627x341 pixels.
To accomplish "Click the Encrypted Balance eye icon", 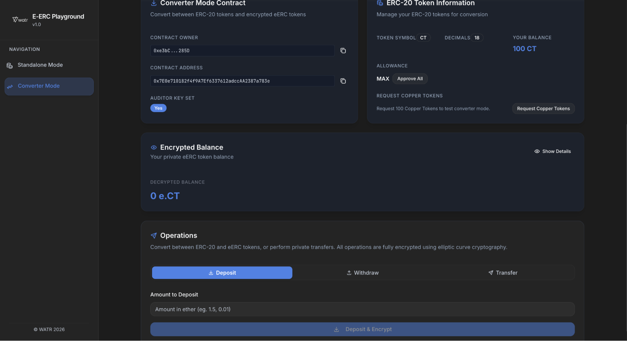I will pos(154,147).
